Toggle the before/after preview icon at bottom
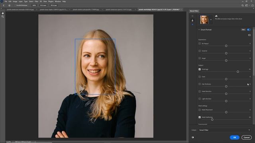Image resolution: width=255 pixels, height=143 pixels. click(193, 137)
